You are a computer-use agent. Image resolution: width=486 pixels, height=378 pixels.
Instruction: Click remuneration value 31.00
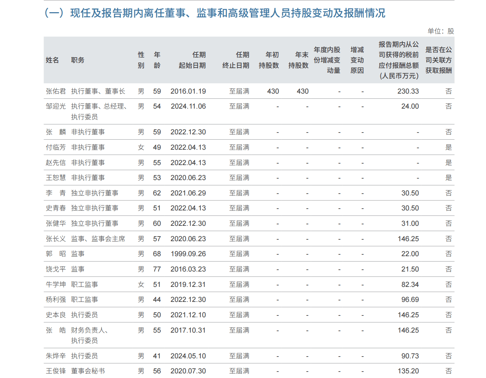410,223
